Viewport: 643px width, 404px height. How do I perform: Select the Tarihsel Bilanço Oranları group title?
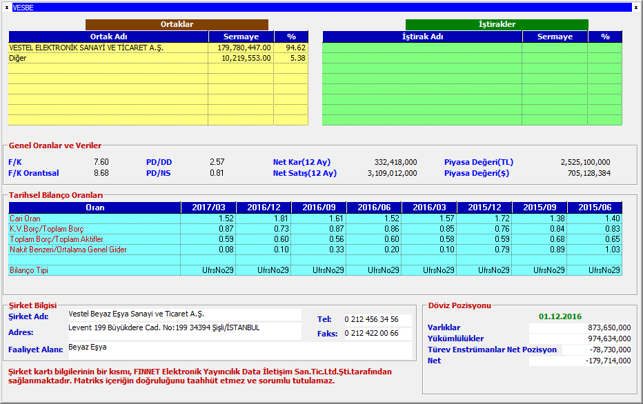tap(56, 195)
